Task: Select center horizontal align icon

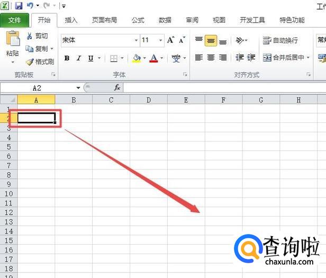Action: [211, 57]
